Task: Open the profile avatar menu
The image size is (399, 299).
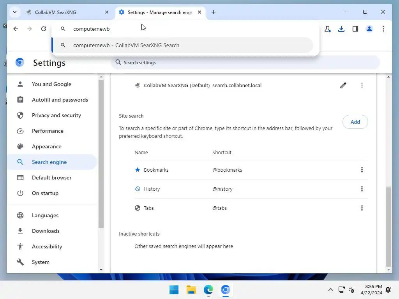Action: 369,29
